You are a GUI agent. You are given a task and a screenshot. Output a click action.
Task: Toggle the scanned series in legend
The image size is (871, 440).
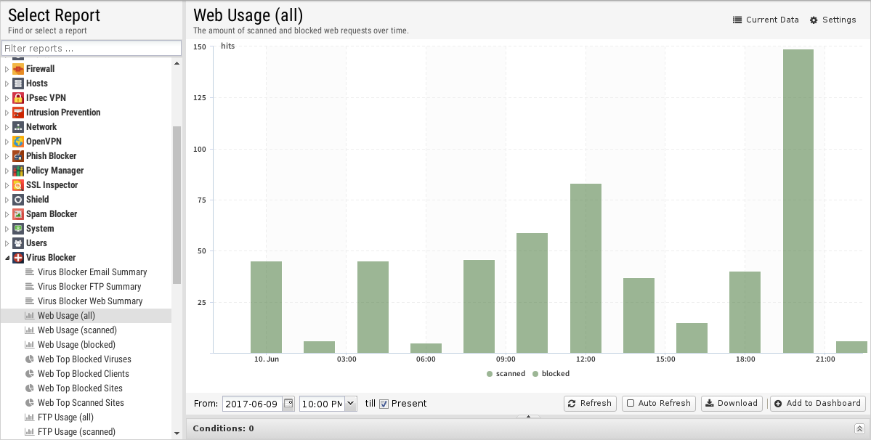[x=506, y=374]
